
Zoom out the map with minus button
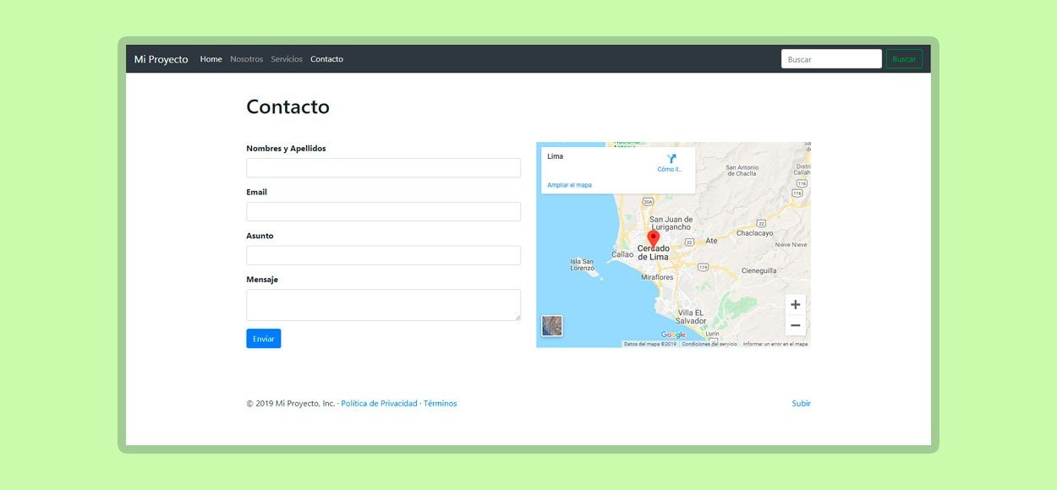pyautogui.click(x=795, y=325)
